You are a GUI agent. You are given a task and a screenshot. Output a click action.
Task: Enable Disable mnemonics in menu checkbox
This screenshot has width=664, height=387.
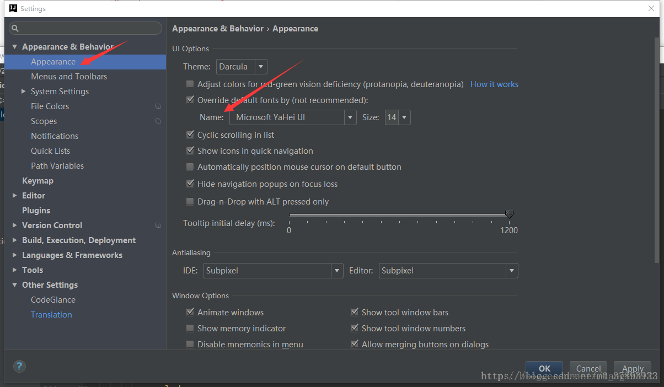(x=190, y=345)
